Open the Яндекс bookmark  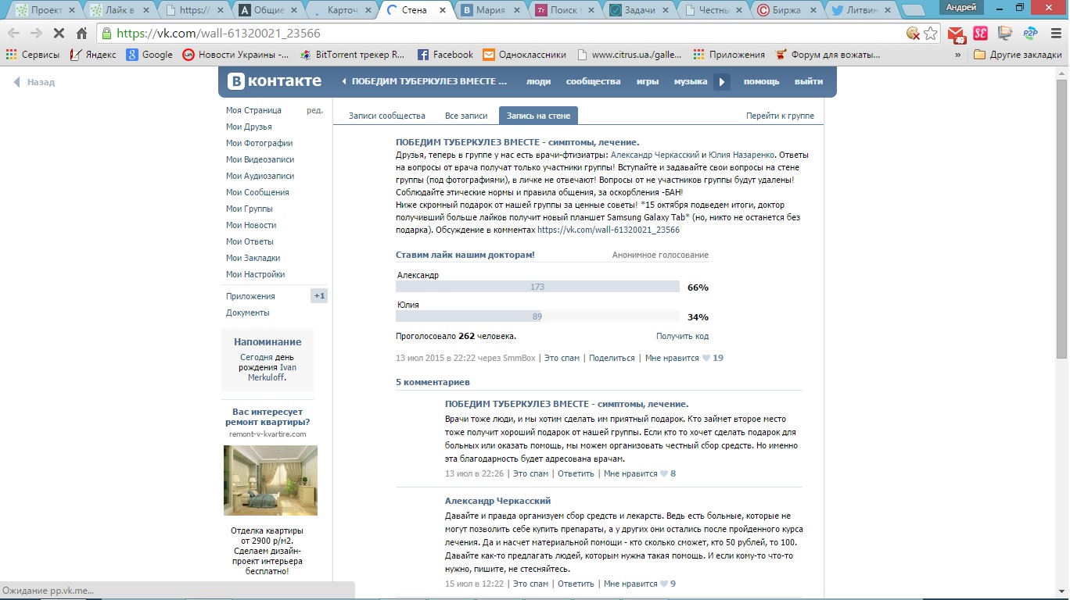point(93,55)
